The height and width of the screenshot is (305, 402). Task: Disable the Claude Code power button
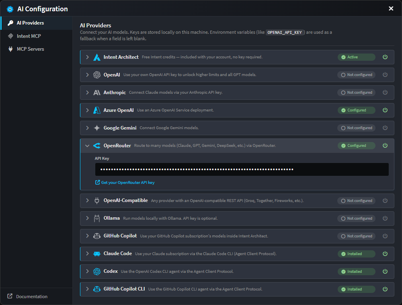pyautogui.click(x=385, y=253)
